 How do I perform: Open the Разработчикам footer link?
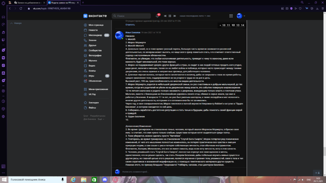98,116
